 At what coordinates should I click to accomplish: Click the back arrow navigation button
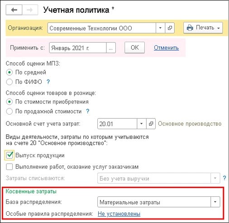(x=14, y=10)
